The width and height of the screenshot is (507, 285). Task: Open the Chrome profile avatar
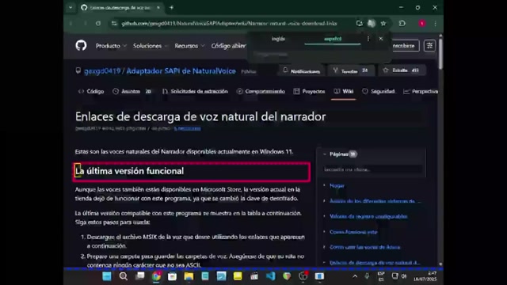pyautogui.click(x=422, y=23)
